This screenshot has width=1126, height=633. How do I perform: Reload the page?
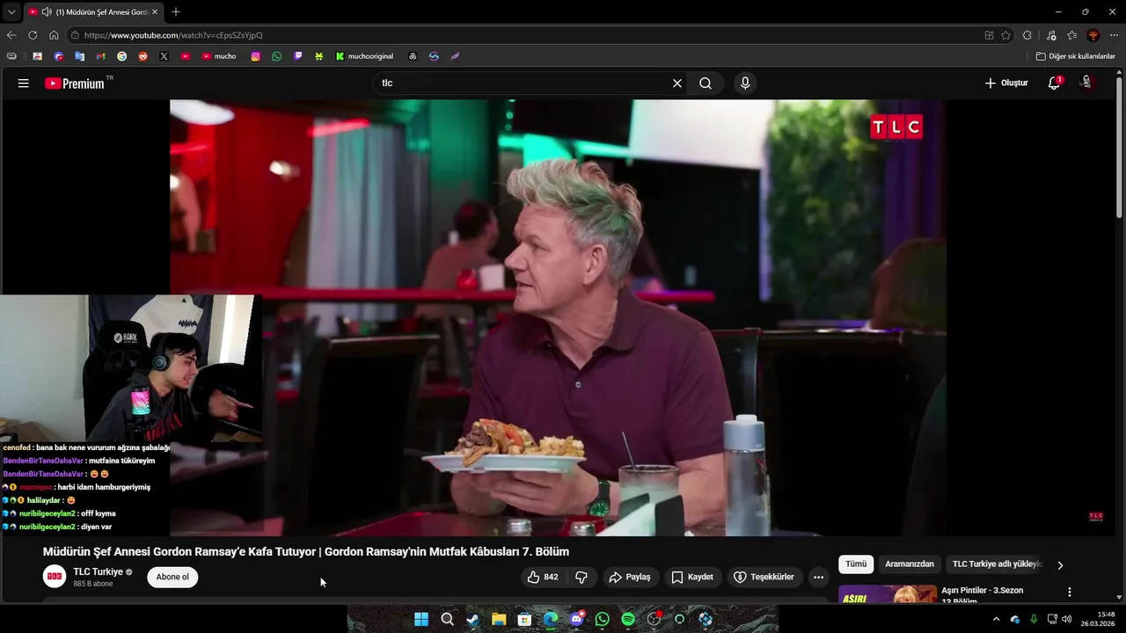(33, 35)
